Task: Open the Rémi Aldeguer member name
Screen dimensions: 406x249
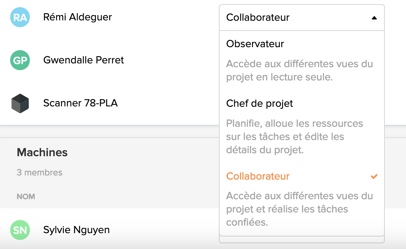Action: pyautogui.click(x=77, y=17)
